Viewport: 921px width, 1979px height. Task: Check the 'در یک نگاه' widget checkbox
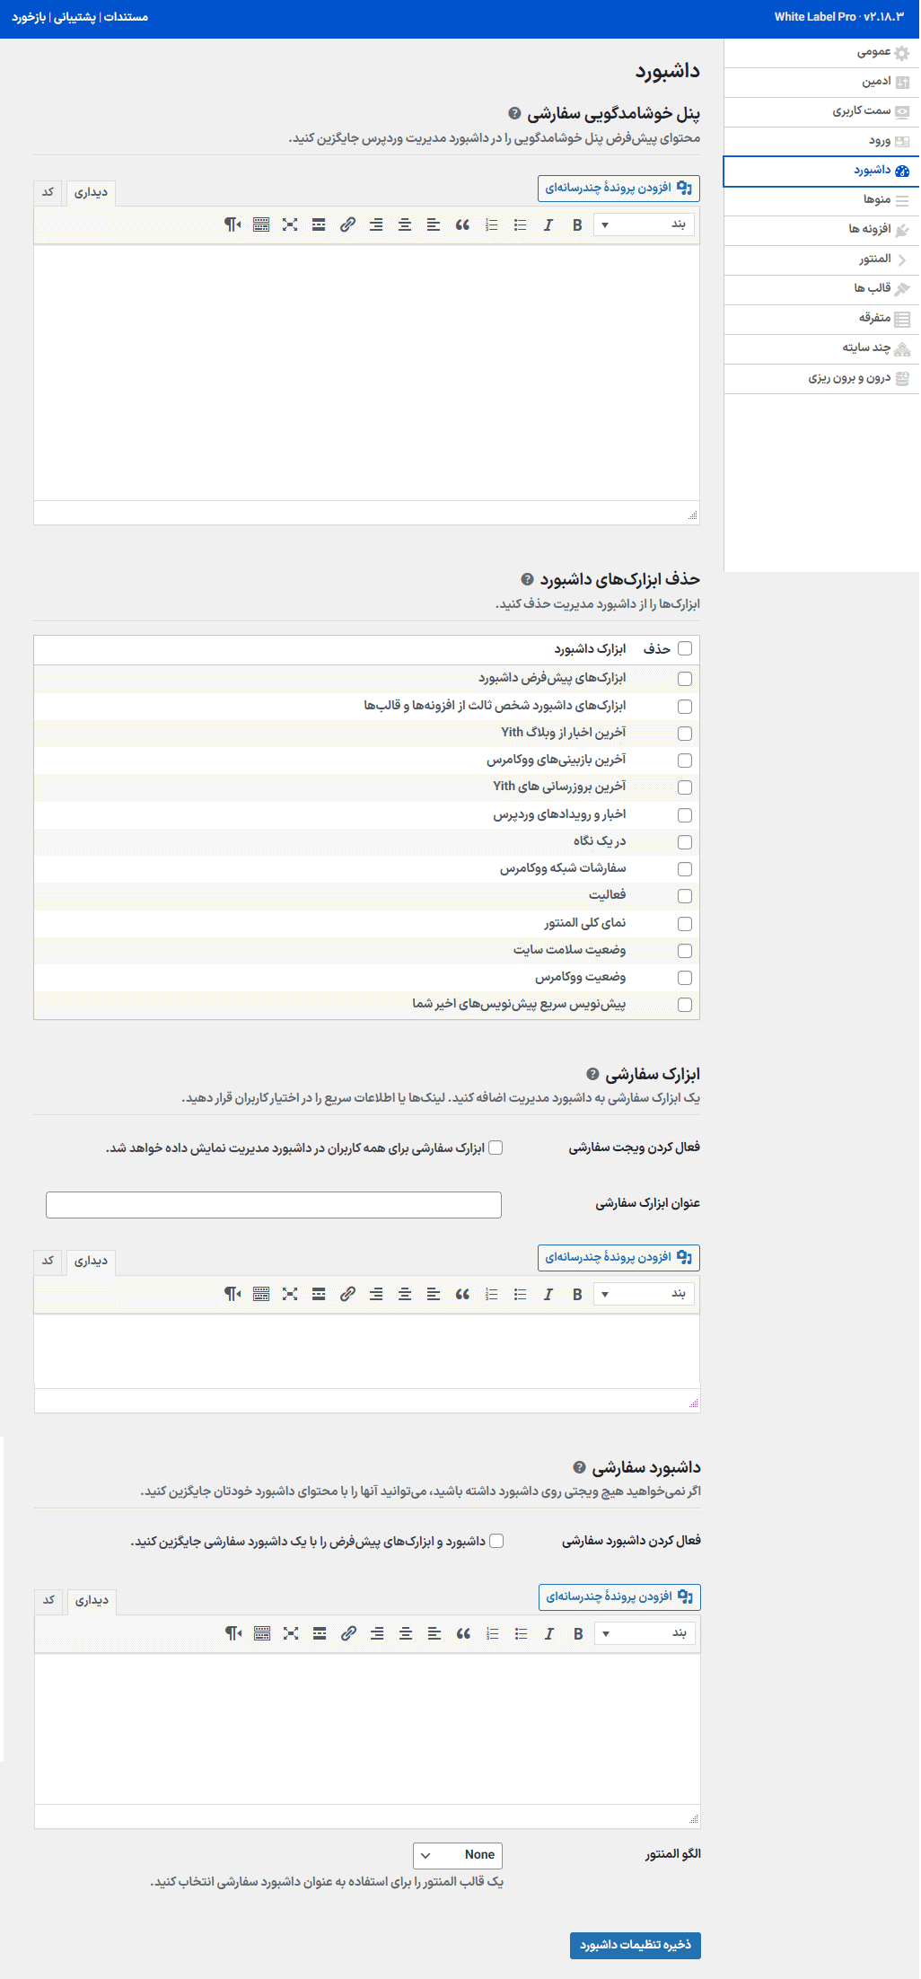[x=685, y=842]
